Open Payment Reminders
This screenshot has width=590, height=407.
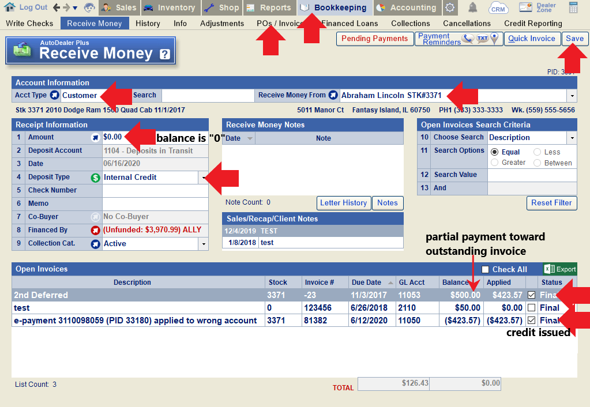tap(459, 39)
